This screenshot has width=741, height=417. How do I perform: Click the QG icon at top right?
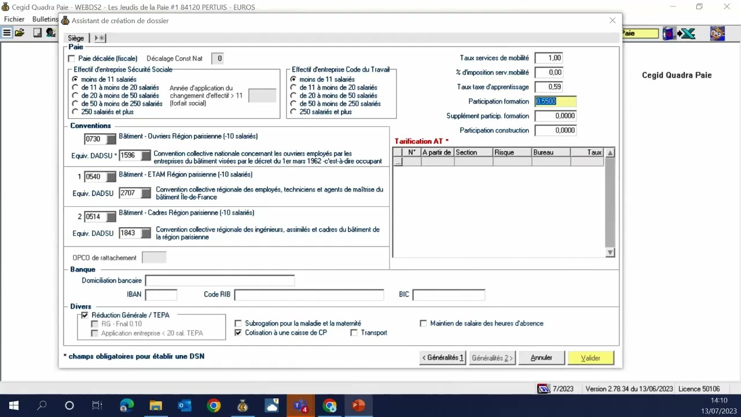tap(717, 34)
